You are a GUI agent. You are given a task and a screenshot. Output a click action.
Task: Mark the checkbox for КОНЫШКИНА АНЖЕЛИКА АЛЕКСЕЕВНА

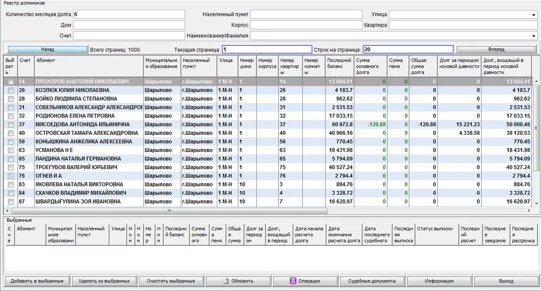pyautogui.click(x=11, y=142)
